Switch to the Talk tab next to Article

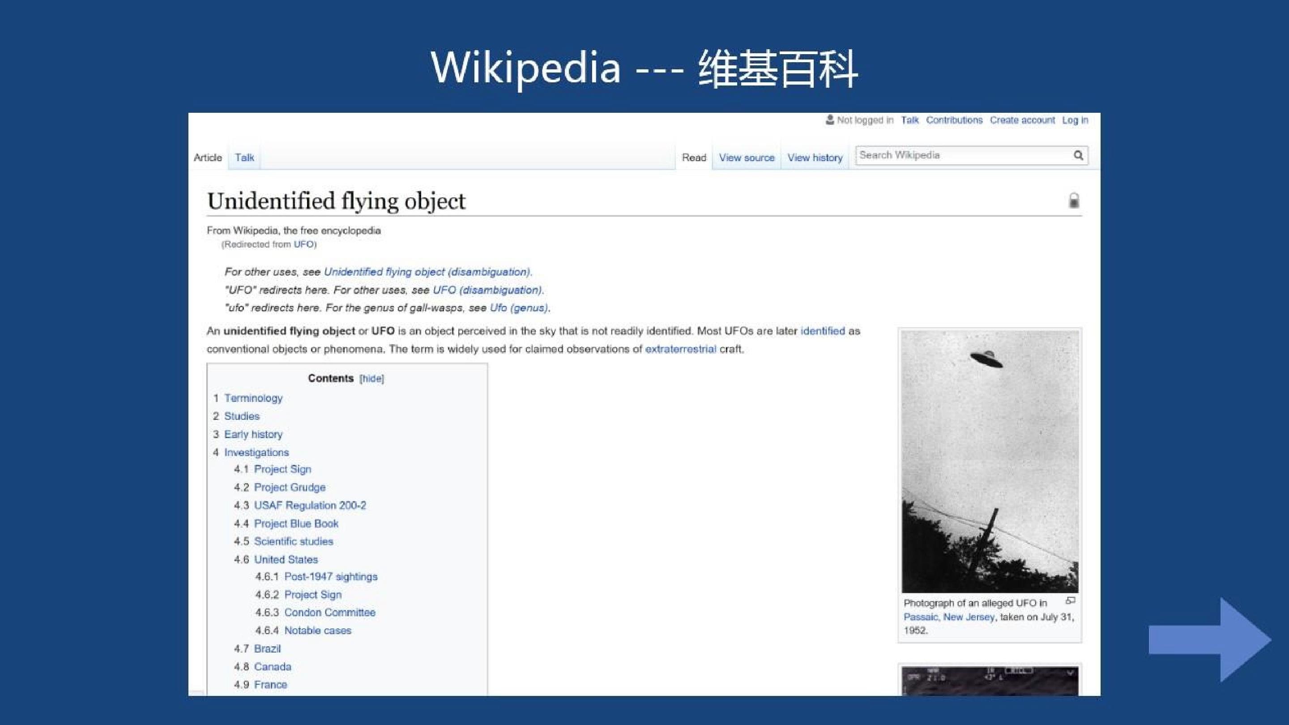pos(245,158)
